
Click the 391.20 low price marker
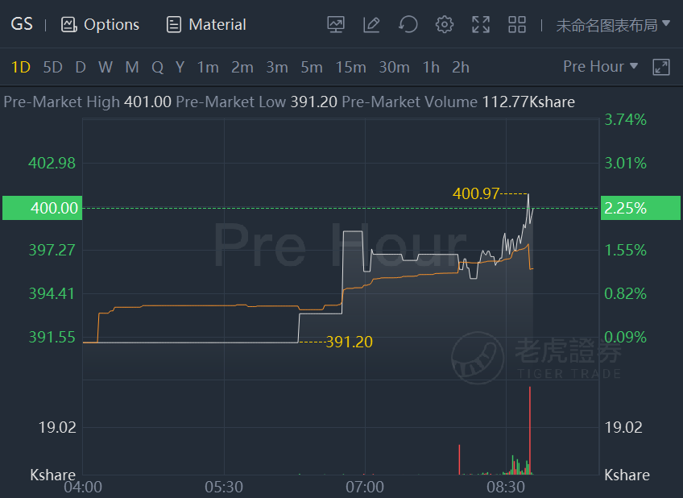349,342
